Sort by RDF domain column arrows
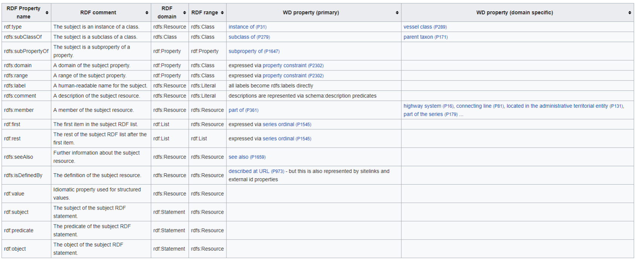The height and width of the screenshot is (263, 636). coord(185,13)
